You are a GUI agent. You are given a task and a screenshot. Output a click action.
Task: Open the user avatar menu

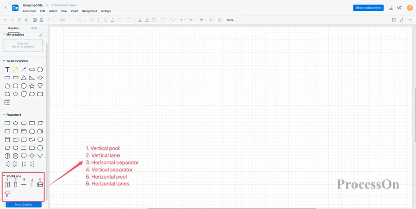[410, 8]
